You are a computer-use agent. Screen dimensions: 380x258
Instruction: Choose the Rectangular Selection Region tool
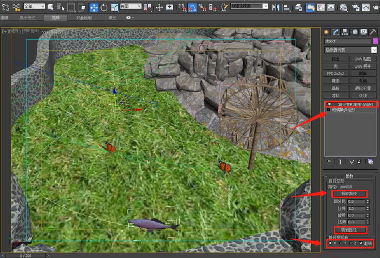click(71, 7)
